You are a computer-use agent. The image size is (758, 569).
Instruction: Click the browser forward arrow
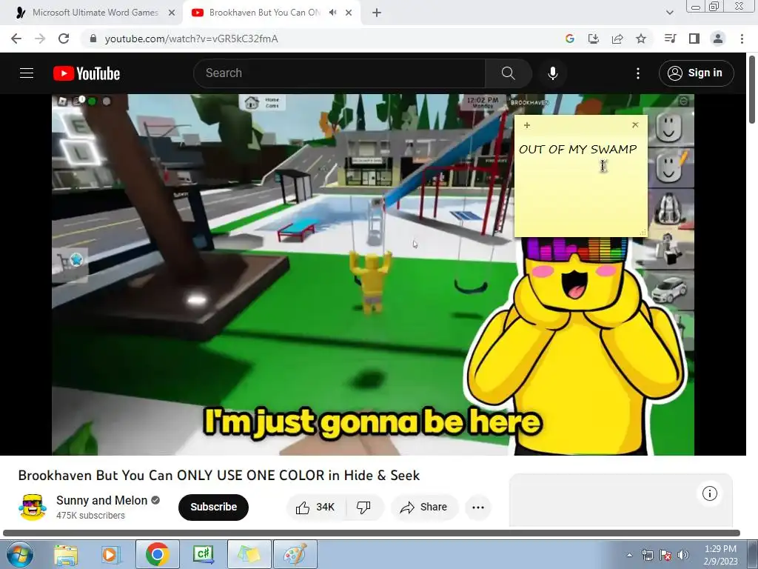40,39
